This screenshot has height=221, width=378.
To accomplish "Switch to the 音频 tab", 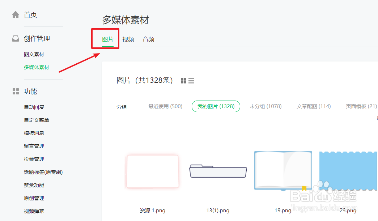I will pyautogui.click(x=148, y=39).
